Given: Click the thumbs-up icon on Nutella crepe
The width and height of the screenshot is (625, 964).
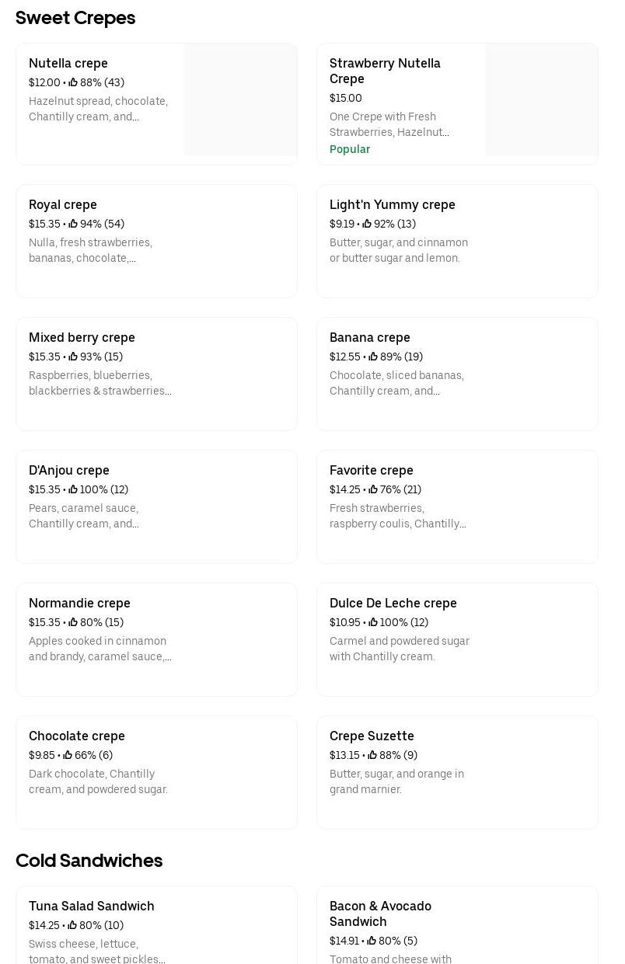Looking at the screenshot, I should pos(73,82).
